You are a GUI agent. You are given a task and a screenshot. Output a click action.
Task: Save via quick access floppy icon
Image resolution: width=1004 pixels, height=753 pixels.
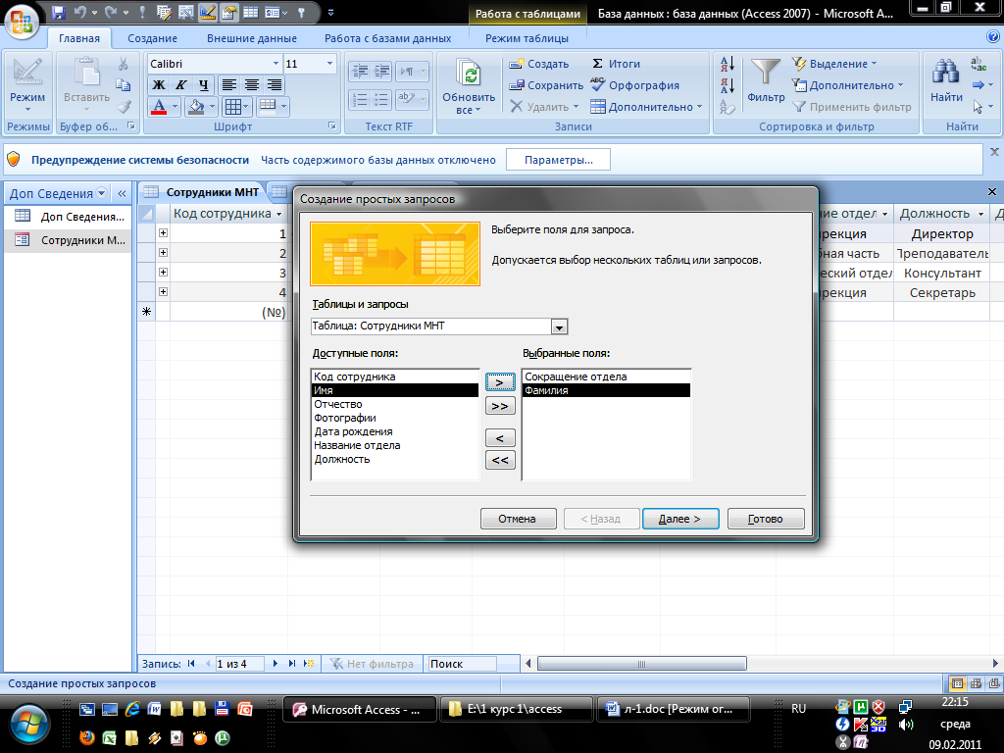[x=58, y=12]
